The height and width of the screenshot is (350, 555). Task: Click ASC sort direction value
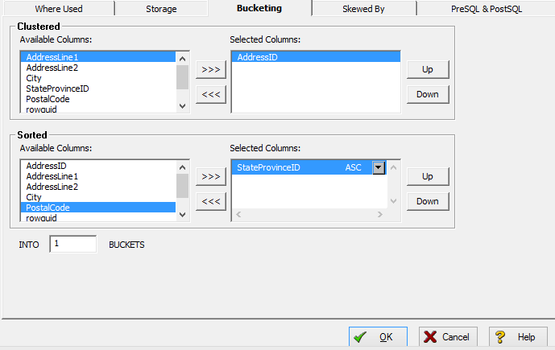pos(354,167)
